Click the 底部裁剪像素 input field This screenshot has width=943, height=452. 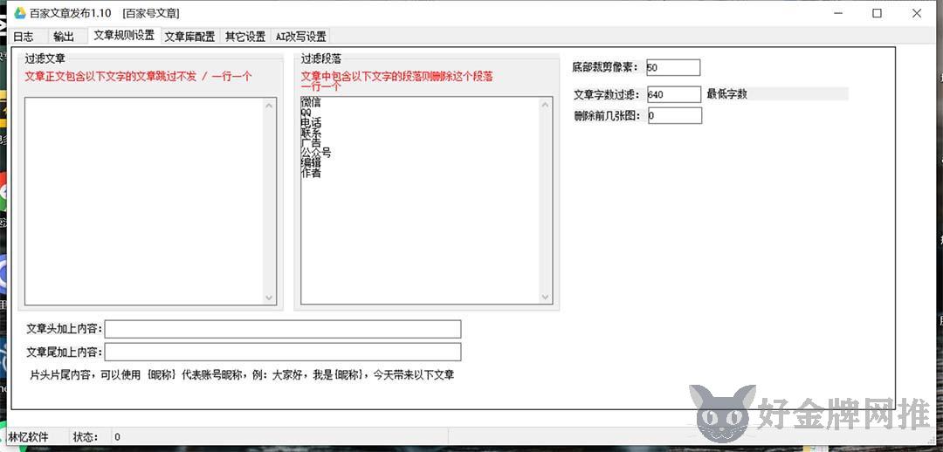click(673, 67)
